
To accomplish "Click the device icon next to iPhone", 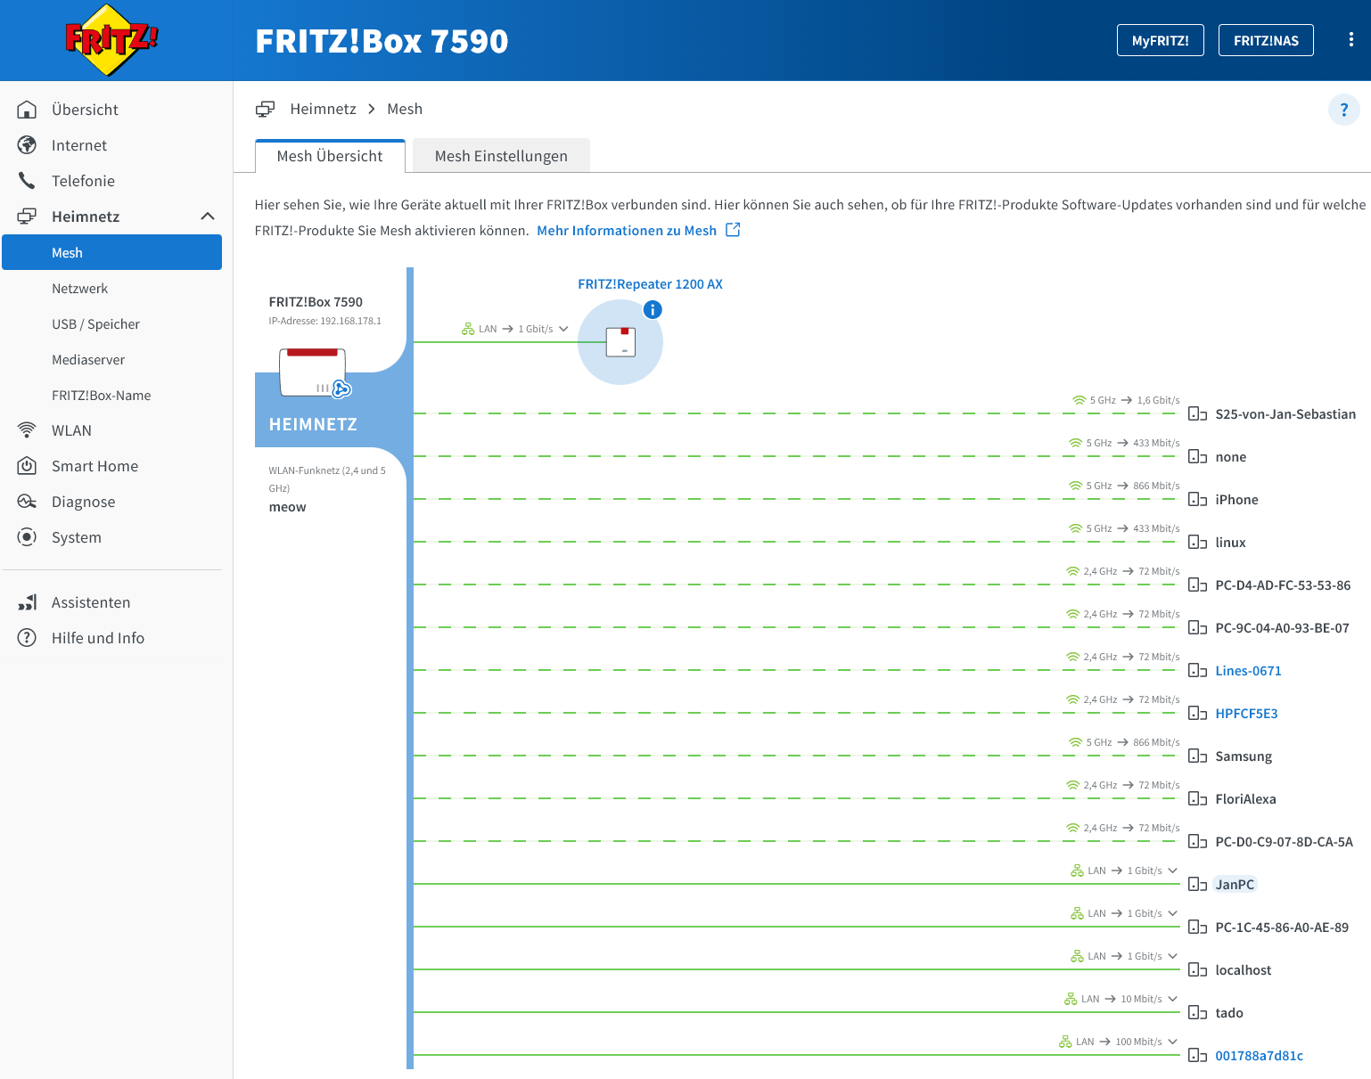I will coord(1197,500).
